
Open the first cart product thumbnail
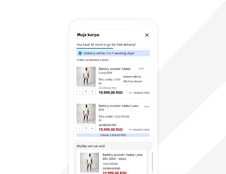pyautogui.click(x=86, y=77)
